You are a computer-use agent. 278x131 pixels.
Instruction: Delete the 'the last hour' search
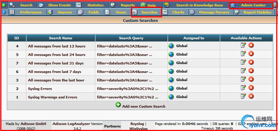251,79
